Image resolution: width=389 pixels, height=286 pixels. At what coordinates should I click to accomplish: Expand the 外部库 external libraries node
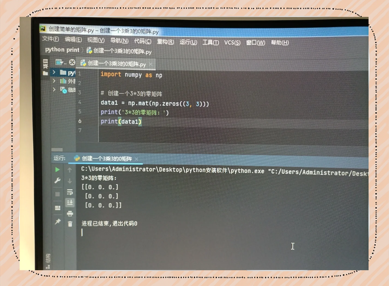(x=54, y=81)
